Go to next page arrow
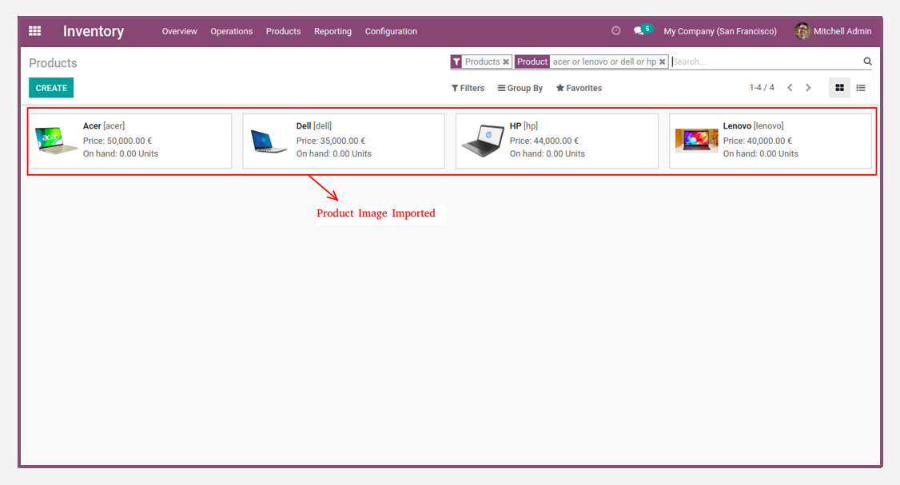Image resolution: width=900 pixels, height=485 pixels. (808, 88)
